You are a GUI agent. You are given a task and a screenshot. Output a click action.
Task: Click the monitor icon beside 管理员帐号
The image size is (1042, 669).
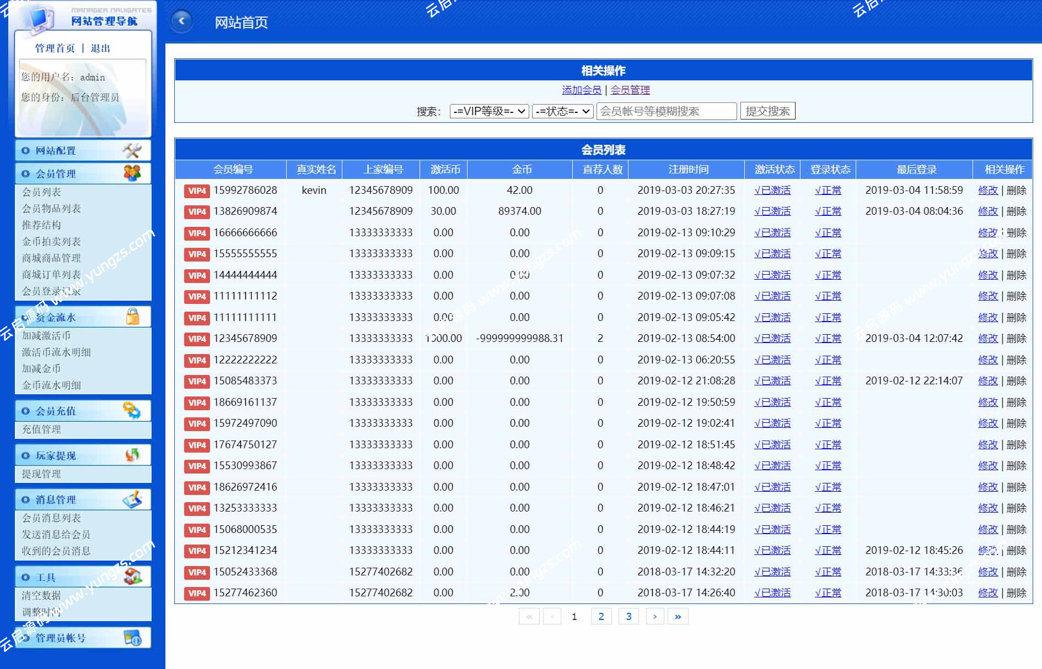(132, 637)
